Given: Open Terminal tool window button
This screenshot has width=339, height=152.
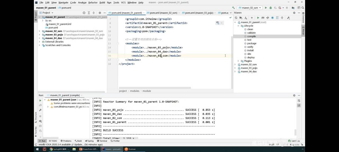Looking at the screenshot, I should (102, 141).
